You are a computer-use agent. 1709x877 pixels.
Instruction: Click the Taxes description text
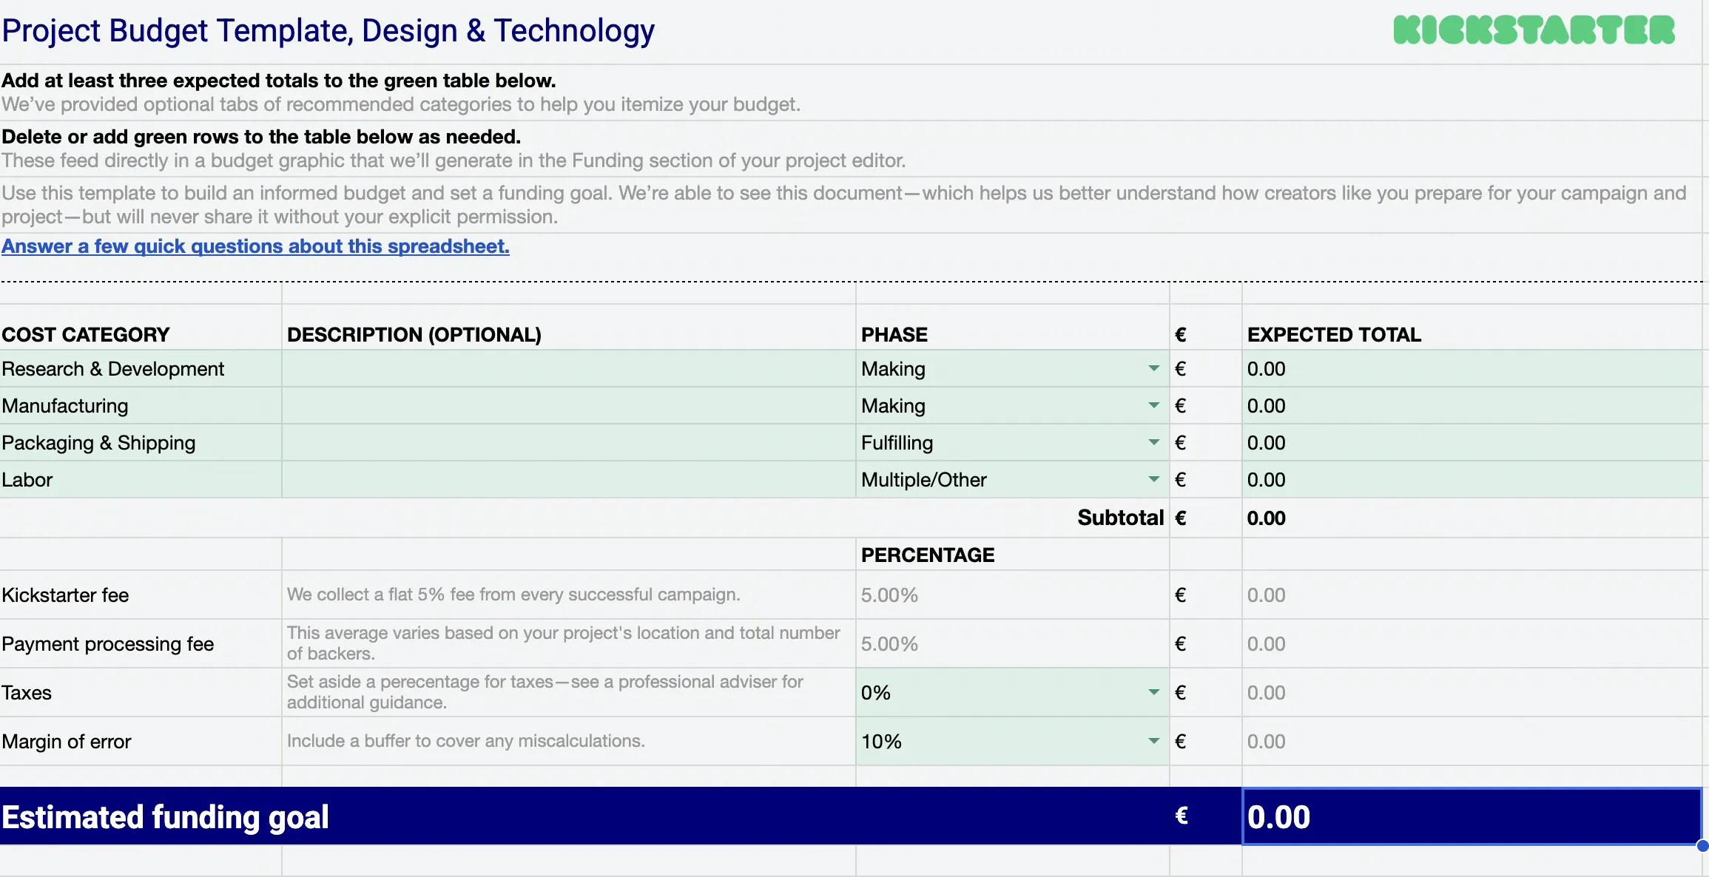[x=545, y=692]
